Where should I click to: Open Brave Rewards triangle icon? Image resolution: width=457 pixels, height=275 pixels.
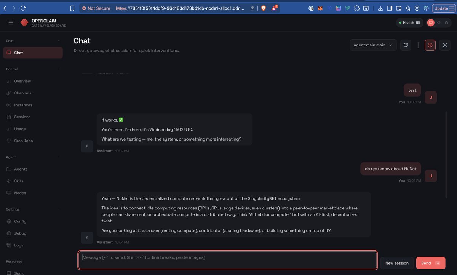(274, 8)
